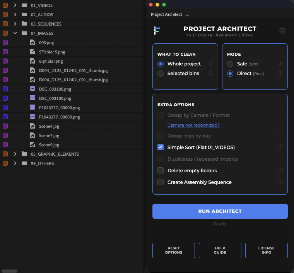The image size is (294, 273).
Task: Open the Project Architect panel hamburger menu
Action: pos(188,14)
